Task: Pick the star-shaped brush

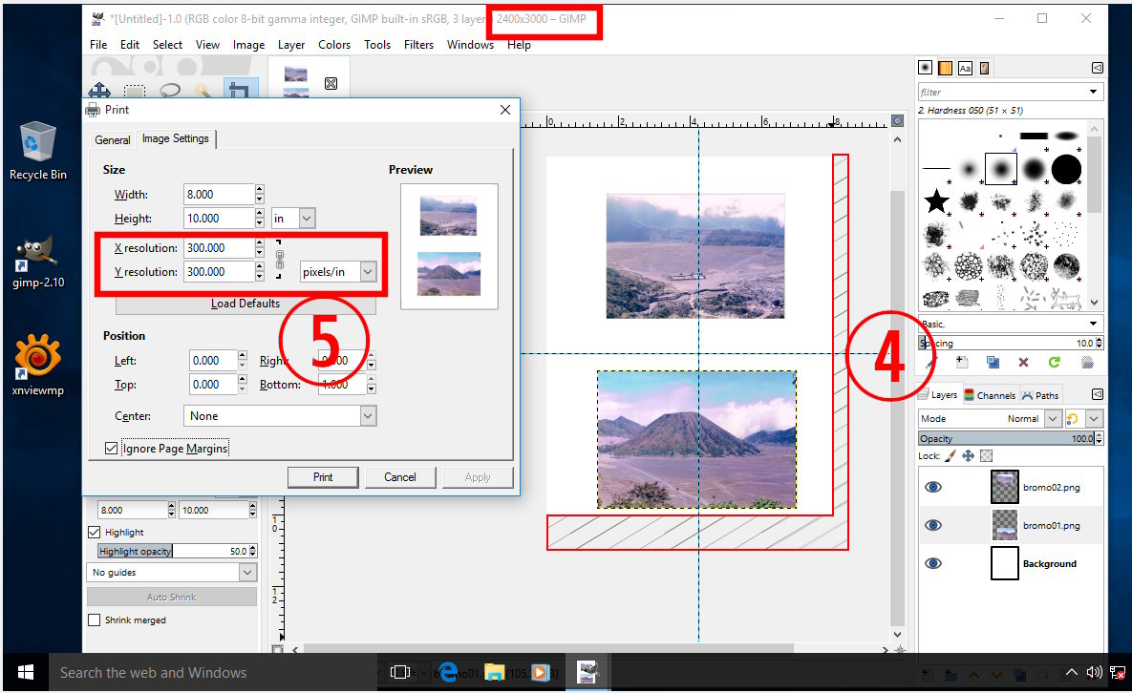Action: [x=936, y=201]
